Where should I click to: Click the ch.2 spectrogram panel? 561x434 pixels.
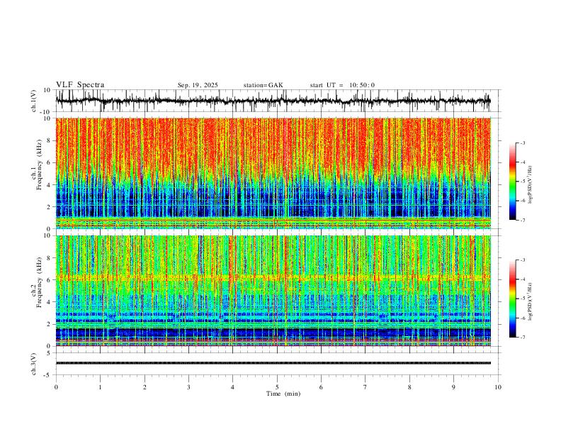273,291
